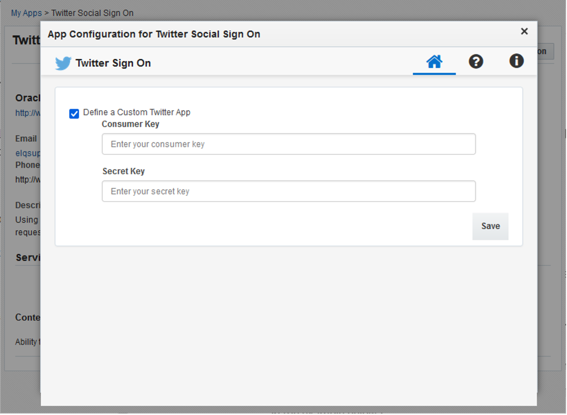This screenshot has height=415, width=567.
Task: Focus the Secret Key input field
Action: click(289, 192)
